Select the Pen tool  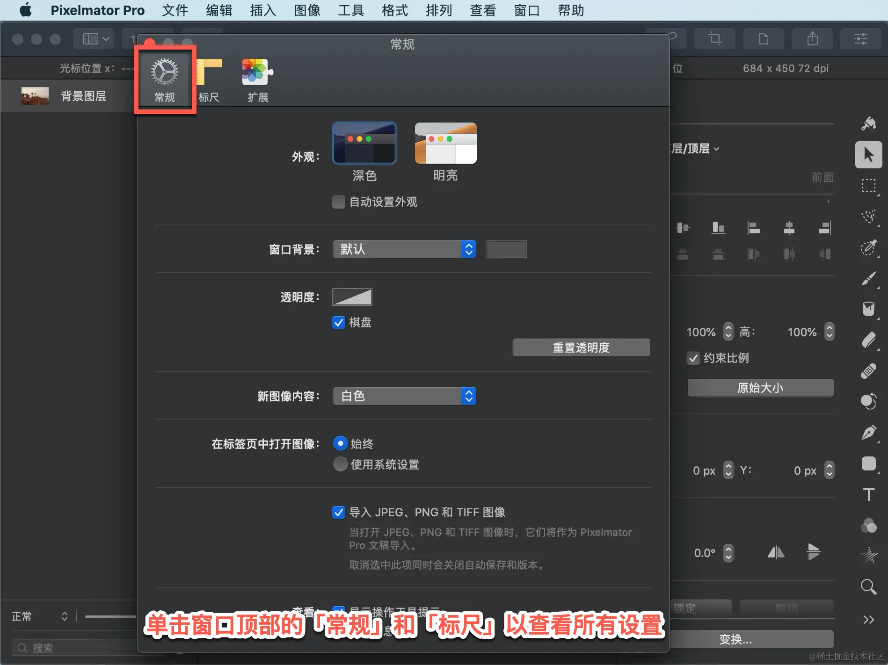[x=869, y=433]
